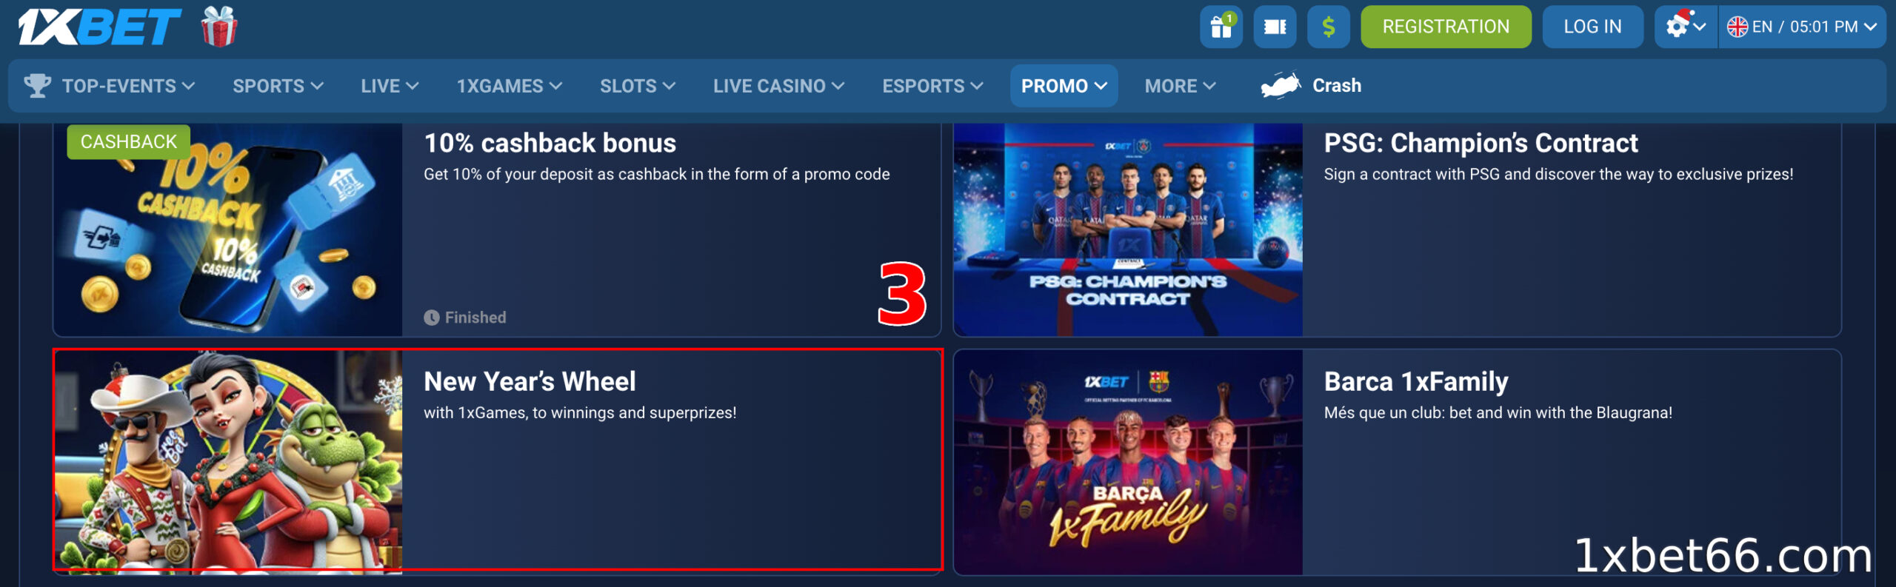Open the New Year's Wheel promotion title
Viewport: 1896px width, 587px height.
530,381
